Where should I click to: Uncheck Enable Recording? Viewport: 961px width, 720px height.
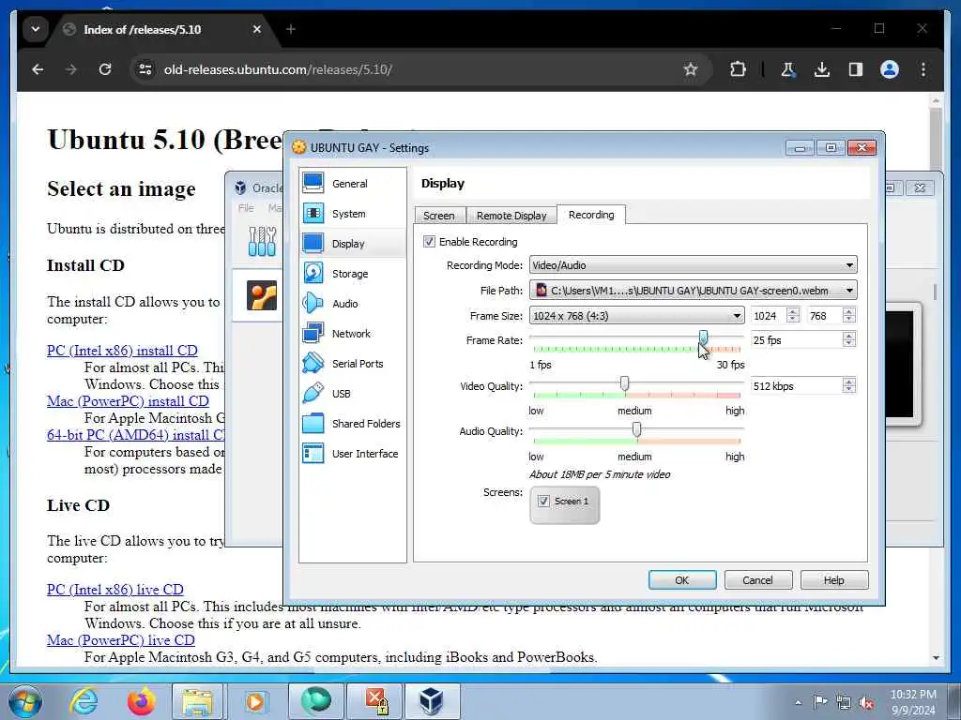pos(429,242)
